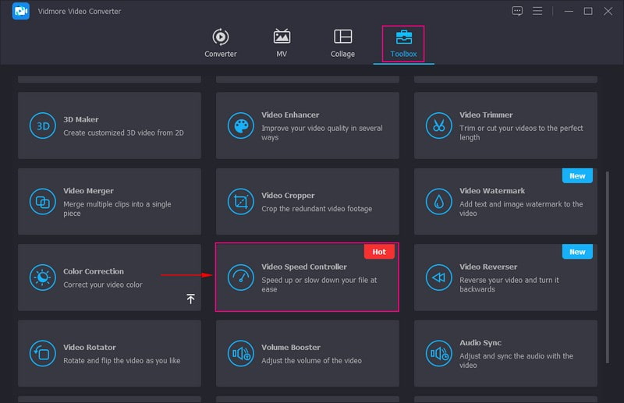Open the Video Reverser rewind icon
This screenshot has height=403, width=624.
[439, 278]
